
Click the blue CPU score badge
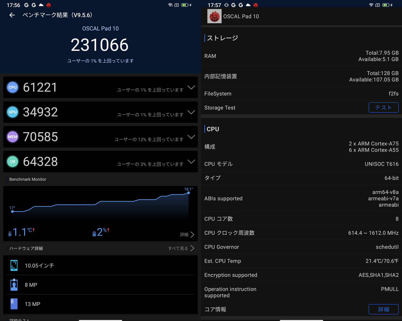13,87
